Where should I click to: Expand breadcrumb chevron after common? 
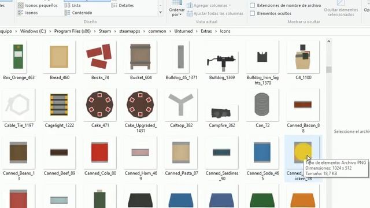170,31
